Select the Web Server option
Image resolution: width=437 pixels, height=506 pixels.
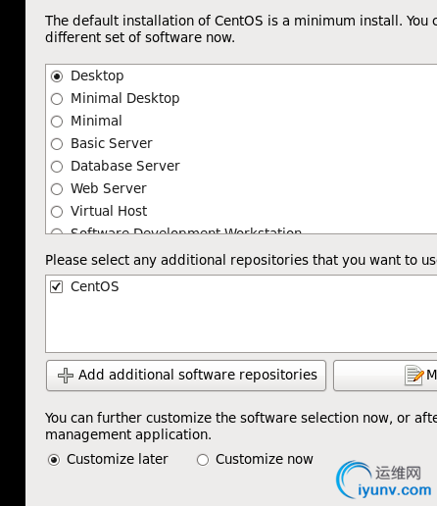57,189
